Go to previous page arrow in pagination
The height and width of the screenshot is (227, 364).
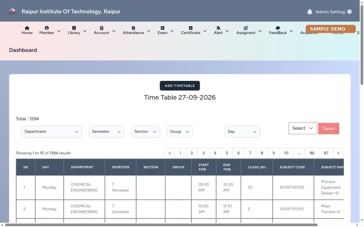(170, 153)
